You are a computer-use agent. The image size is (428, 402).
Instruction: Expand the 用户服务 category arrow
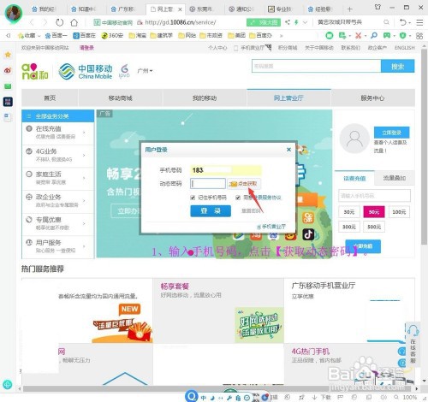tap(84, 246)
